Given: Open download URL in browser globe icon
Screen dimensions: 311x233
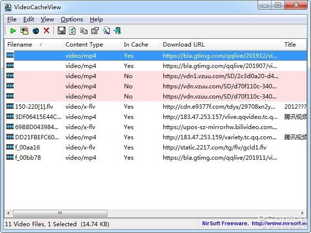Looking at the screenshot, I should click(35, 31).
